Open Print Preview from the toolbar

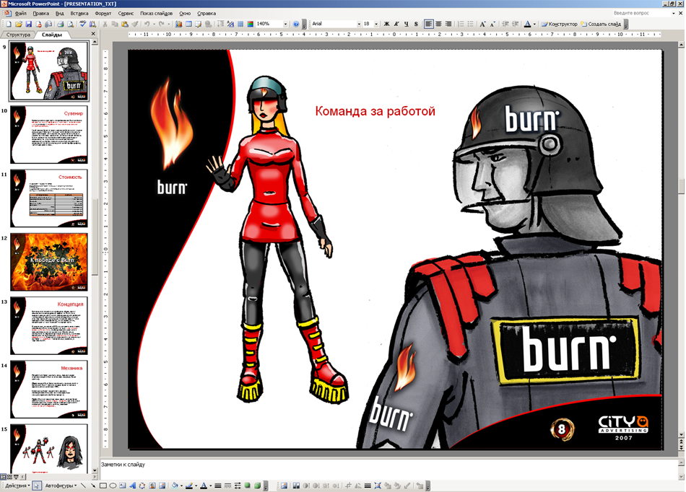pyautogui.click(x=71, y=24)
